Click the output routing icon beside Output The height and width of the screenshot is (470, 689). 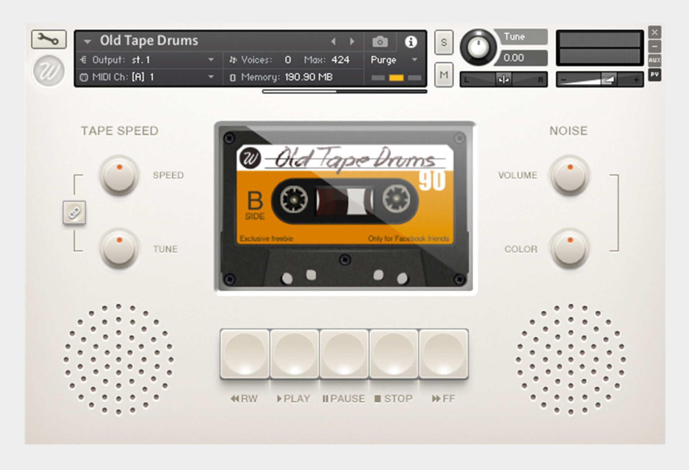84,60
